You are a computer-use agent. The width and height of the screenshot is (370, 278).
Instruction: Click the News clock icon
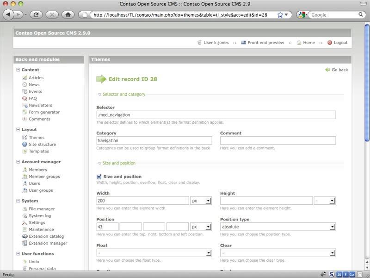pos(25,85)
